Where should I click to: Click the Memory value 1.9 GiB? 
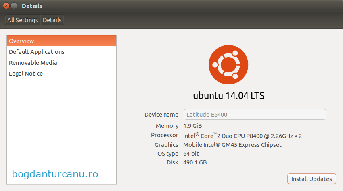[192, 126]
